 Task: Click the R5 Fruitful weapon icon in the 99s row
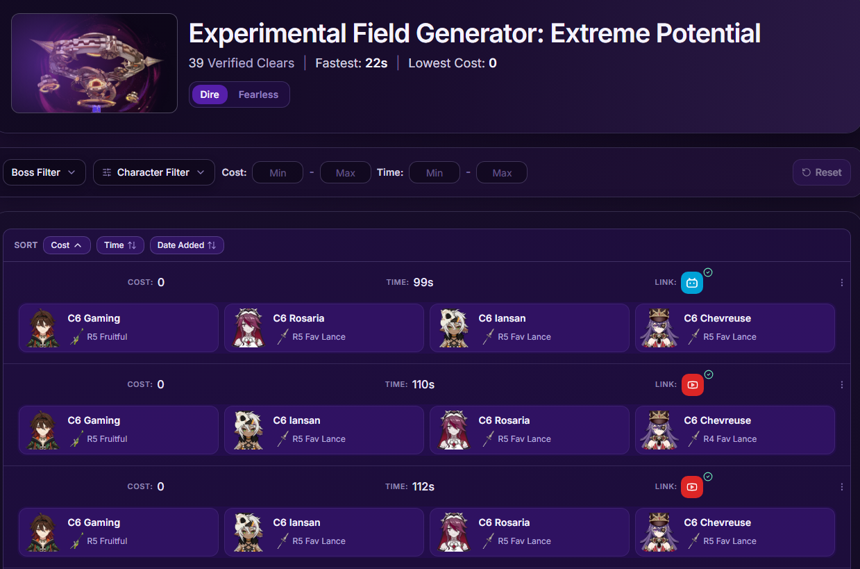pyautogui.click(x=76, y=337)
